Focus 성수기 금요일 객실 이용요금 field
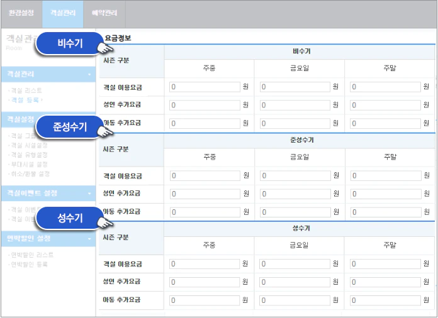438x318 pixels. [295, 264]
